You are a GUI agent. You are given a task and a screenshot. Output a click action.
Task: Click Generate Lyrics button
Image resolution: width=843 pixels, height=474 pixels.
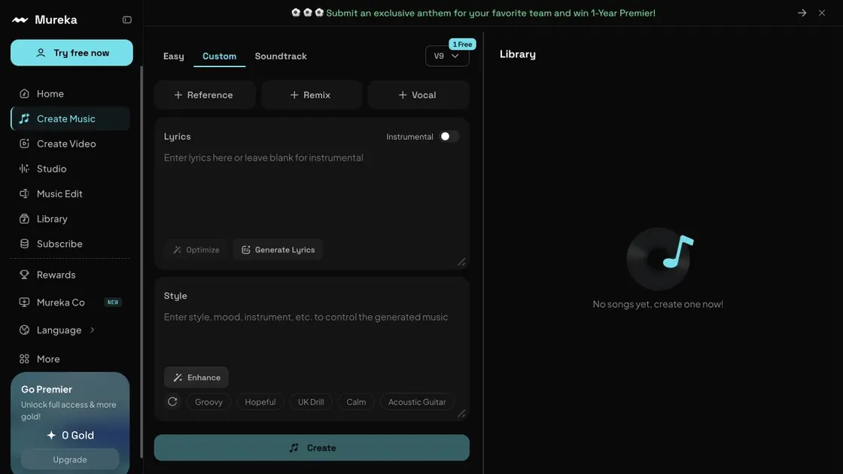278,250
